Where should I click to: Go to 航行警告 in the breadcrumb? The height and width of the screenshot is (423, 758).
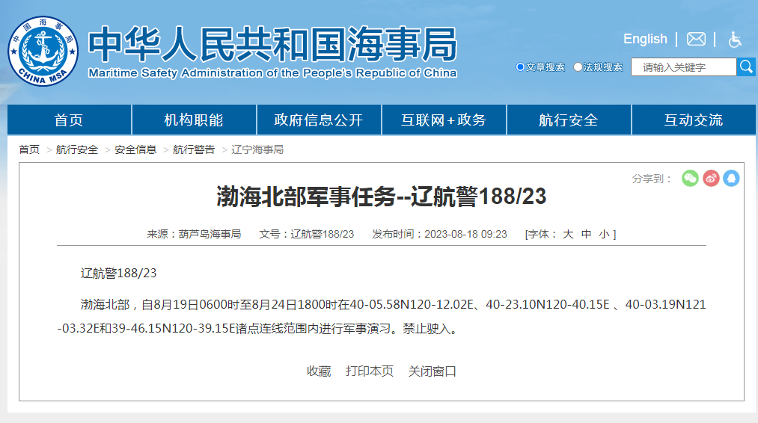click(194, 149)
